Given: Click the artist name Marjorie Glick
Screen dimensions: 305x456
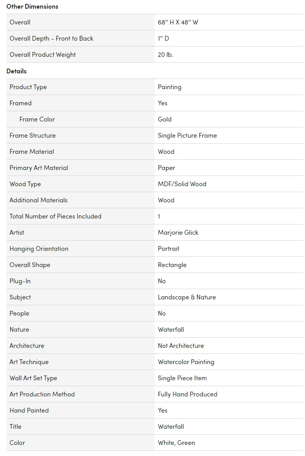Looking at the screenshot, I should tap(178, 233).
